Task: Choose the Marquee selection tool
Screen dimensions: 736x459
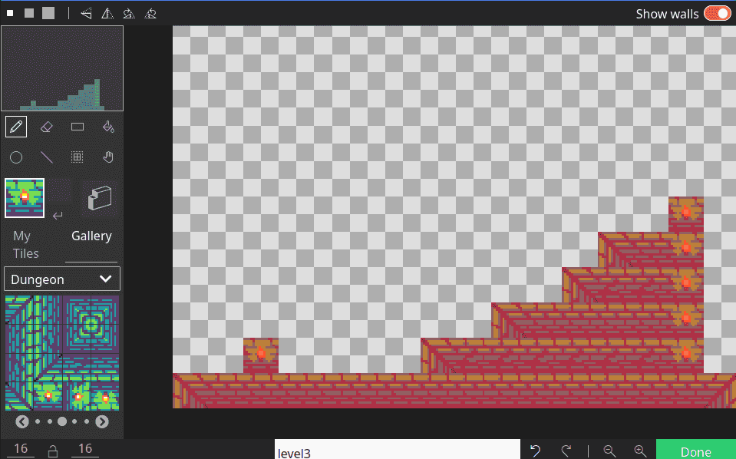Action: coord(77,157)
